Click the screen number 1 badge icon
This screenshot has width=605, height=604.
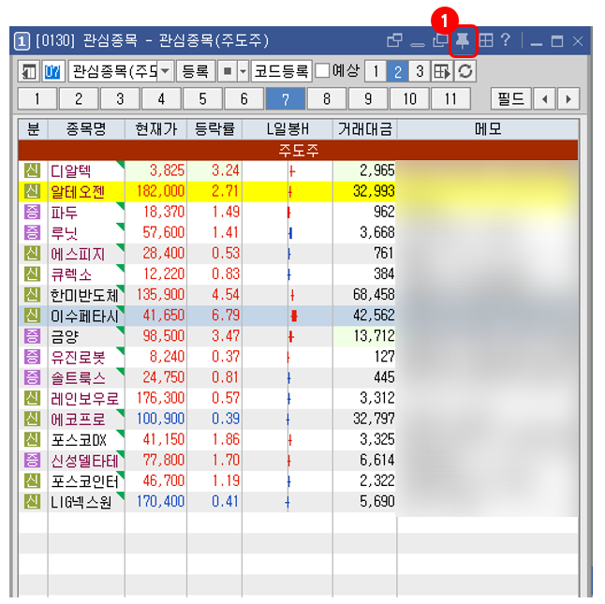pyautogui.click(x=22, y=41)
